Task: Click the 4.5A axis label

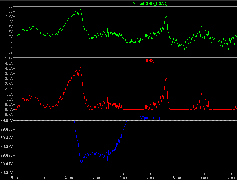Action: pos(9,63)
